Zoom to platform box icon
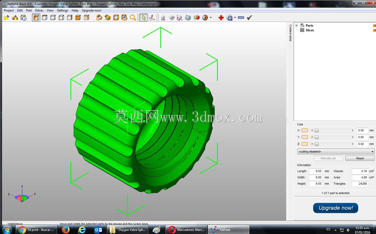376x234 pixels. (116, 18)
